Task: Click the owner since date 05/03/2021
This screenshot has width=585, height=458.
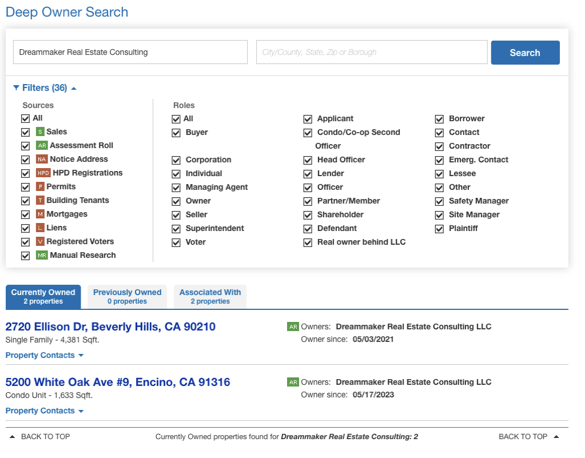Action: point(373,340)
